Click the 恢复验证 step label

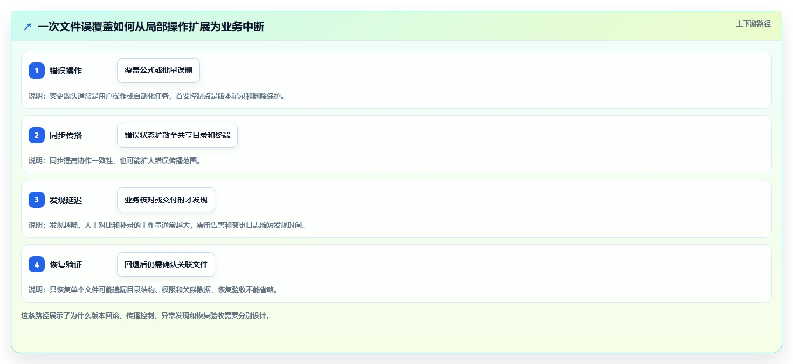tap(66, 264)
